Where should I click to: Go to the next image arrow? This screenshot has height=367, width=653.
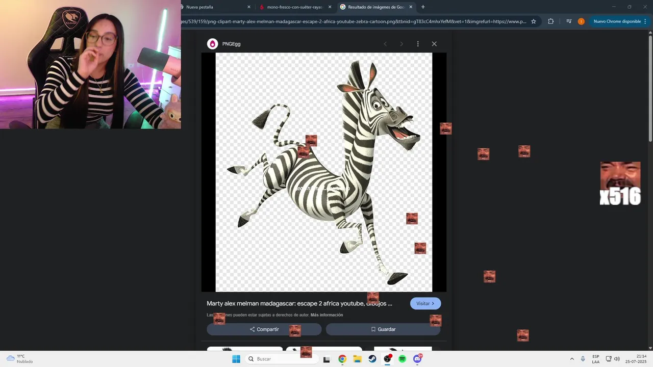(401, 44)
